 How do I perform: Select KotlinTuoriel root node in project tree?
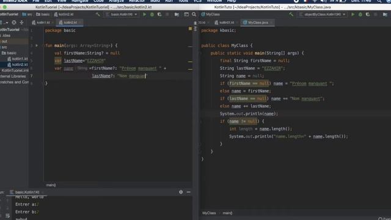(10, 29)
